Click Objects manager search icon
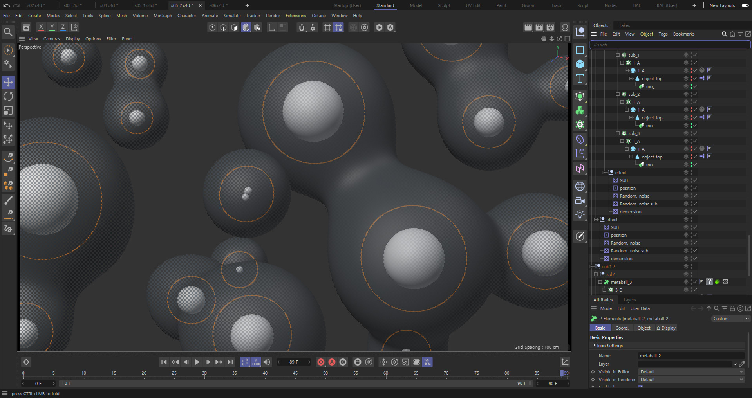Image resolution: width=752 pixels, height=398 pixels. [x=724, y=34]
